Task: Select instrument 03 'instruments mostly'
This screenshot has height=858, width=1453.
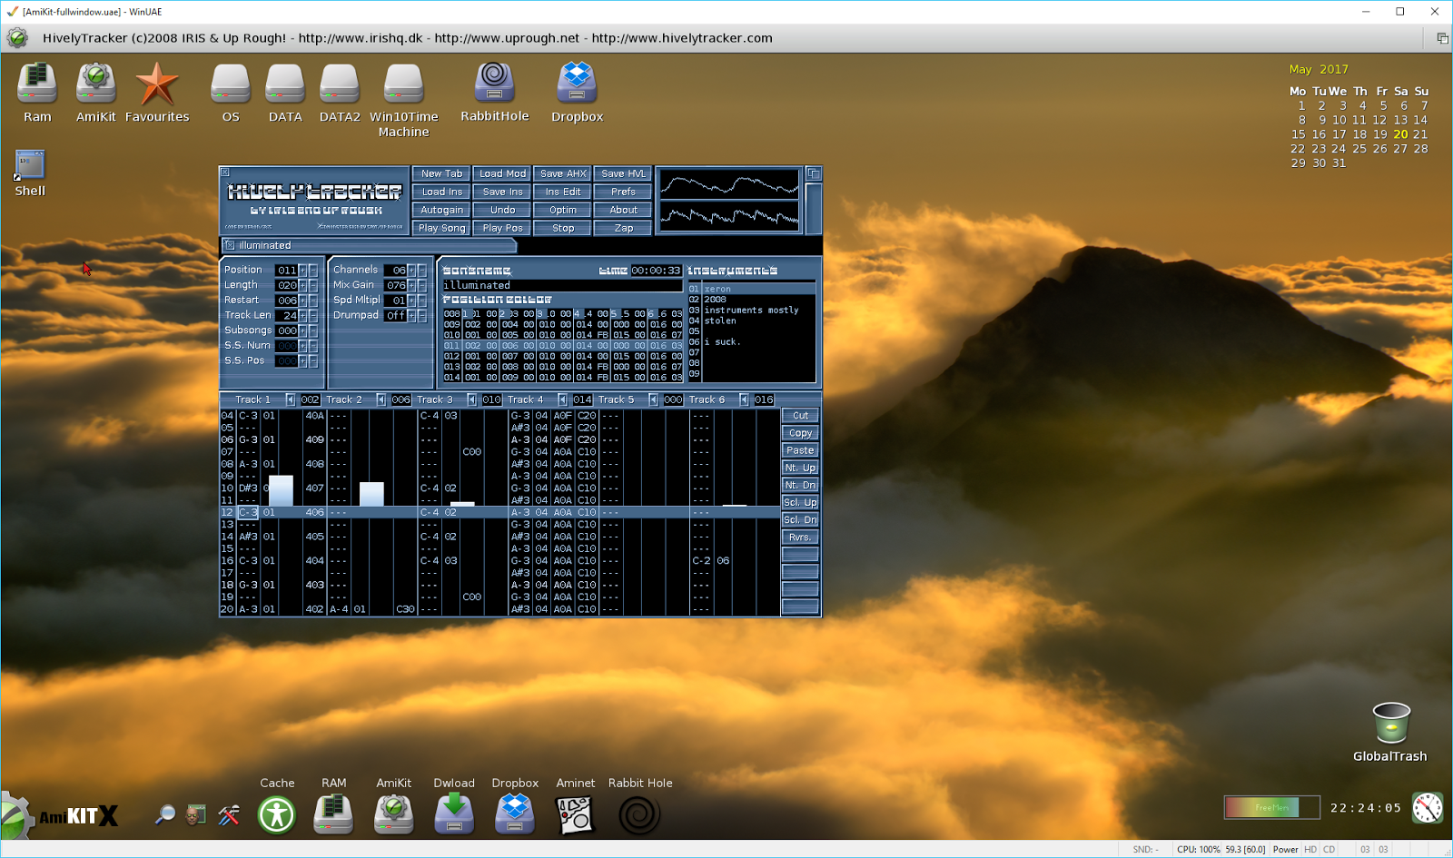Action: point(751,311)
